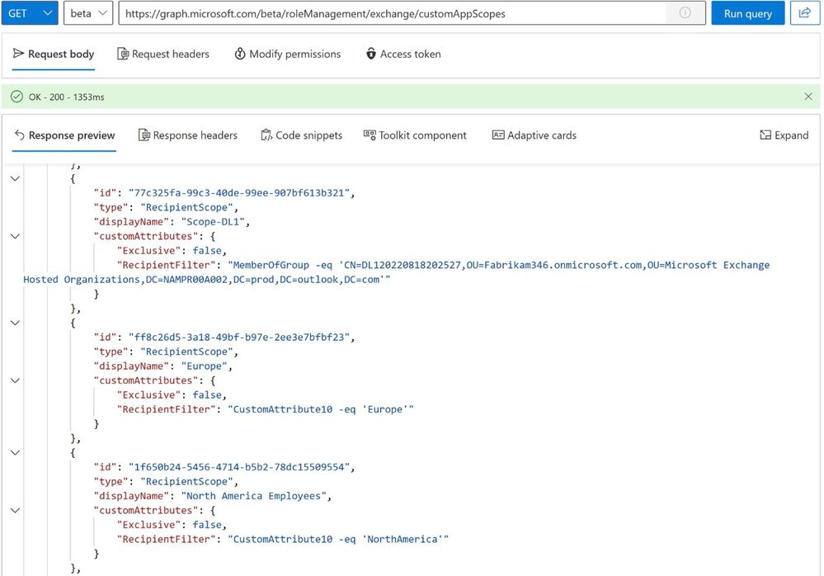This screenshot has width=824, height=576.
Task: Collapse customAttributes of Scope-DL1
Action: tap(15, 237)
